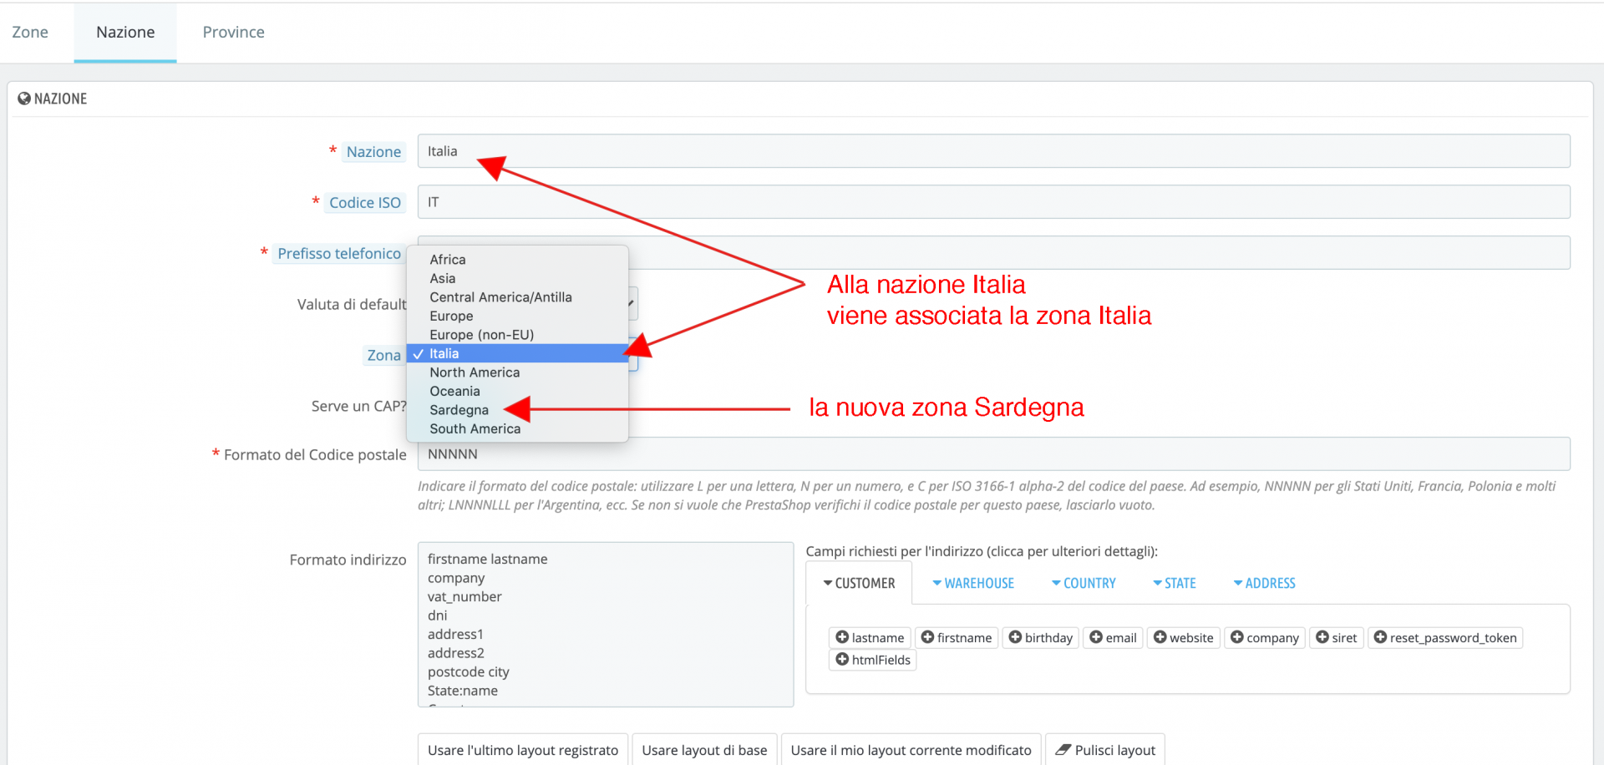The image size is (1604, 765).
Task: Click the 'firstname lastname' line in address format
Action: (x=488, y=559)
